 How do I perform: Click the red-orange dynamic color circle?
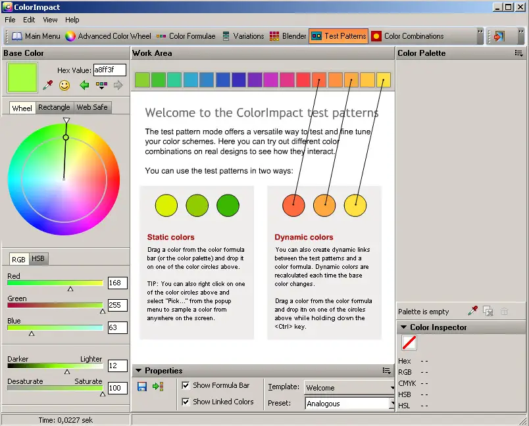pos(293,205)
